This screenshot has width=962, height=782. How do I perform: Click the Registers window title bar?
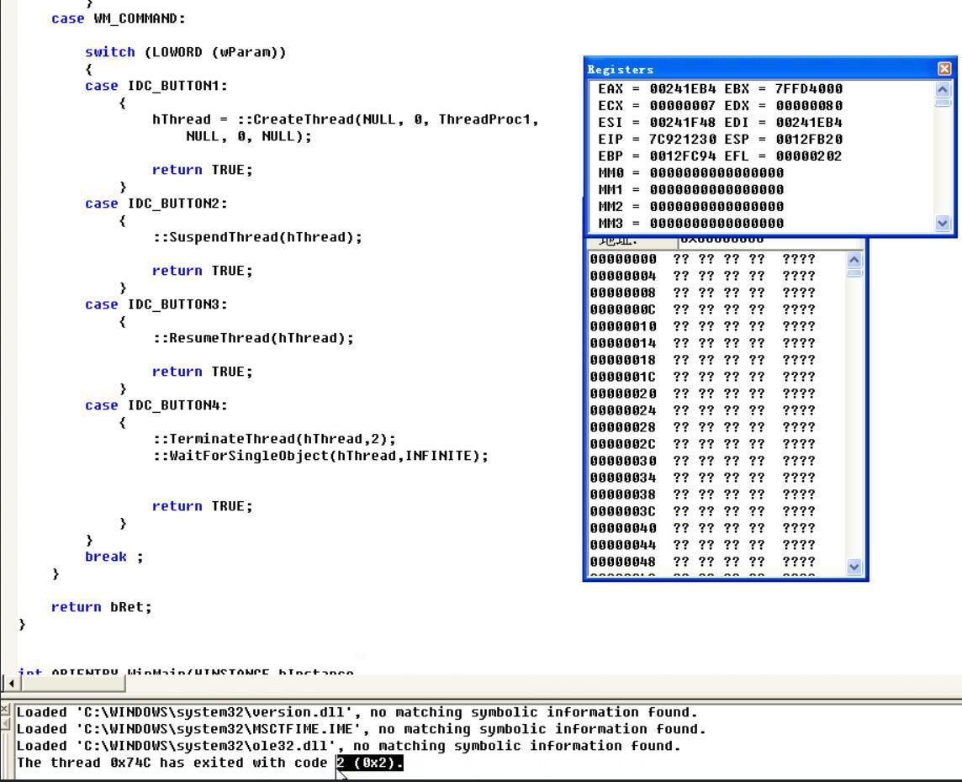pyautogui.click(x=757, y=69)
